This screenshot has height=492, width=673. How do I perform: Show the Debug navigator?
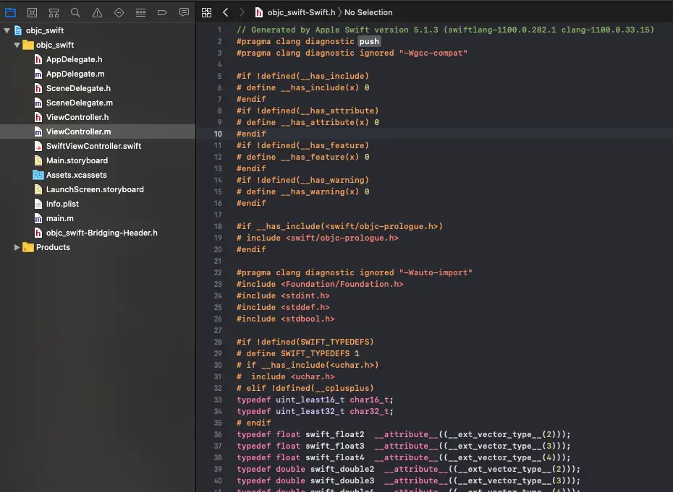click(x=141, y=12)
